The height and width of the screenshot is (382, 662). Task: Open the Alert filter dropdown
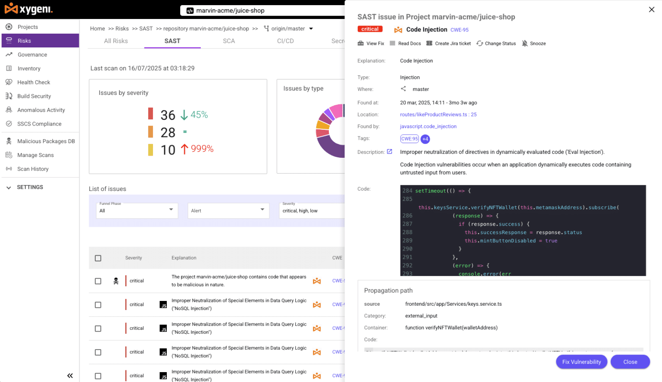pyautogui.click(x=228, y=211)
